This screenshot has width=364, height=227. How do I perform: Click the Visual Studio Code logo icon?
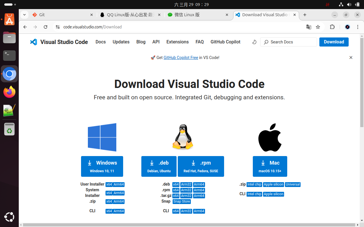34,42
